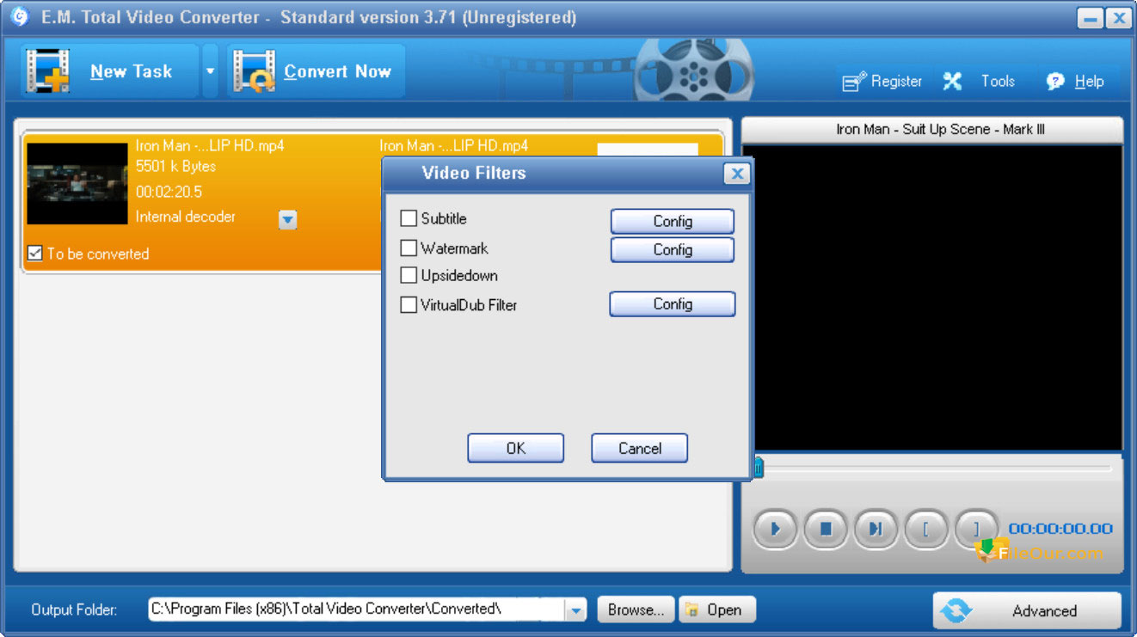Click the 5501 k Bytes size text

tap(175, 166)
